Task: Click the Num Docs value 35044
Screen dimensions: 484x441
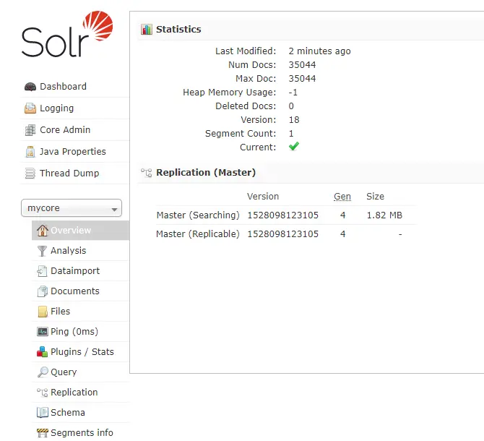Action: coord(302,65)
